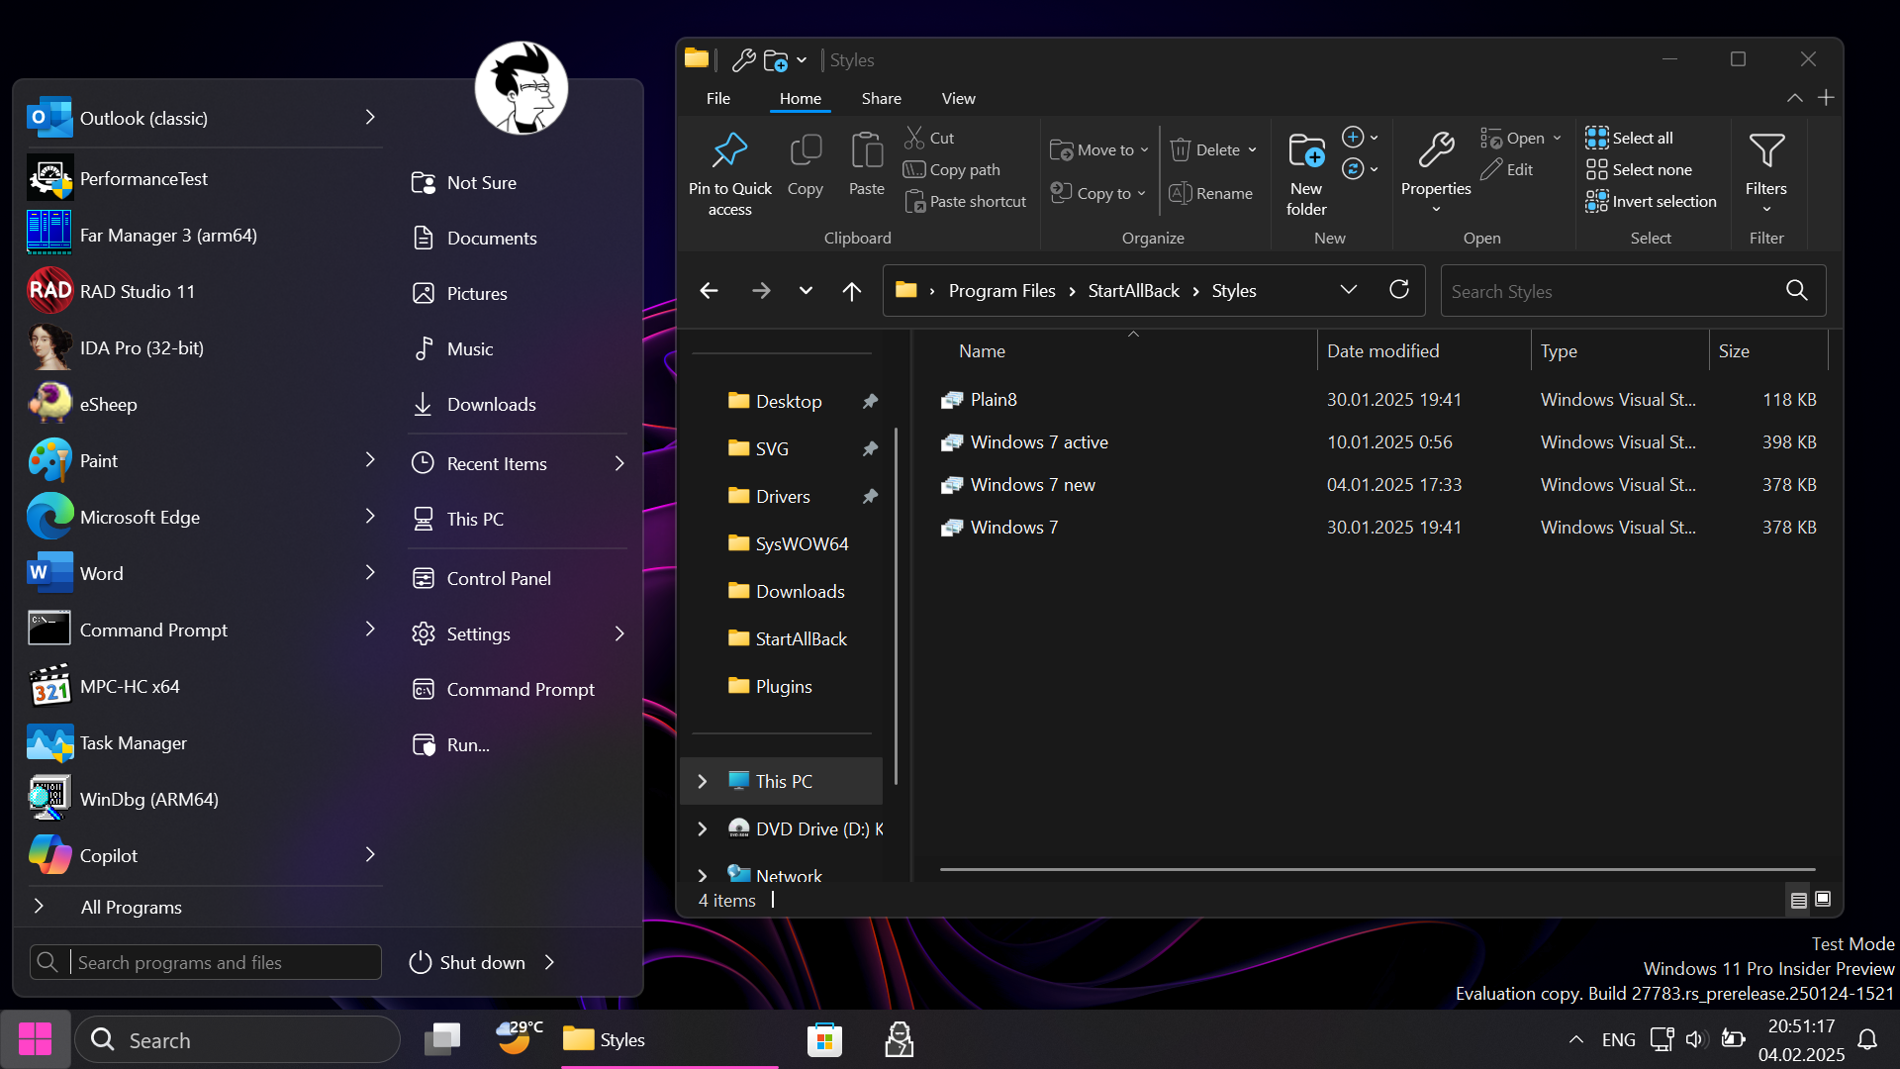This screenshot has width=1900, height=1069.
Task: Open the Delete options dropdown
Action: point(1251,149)
